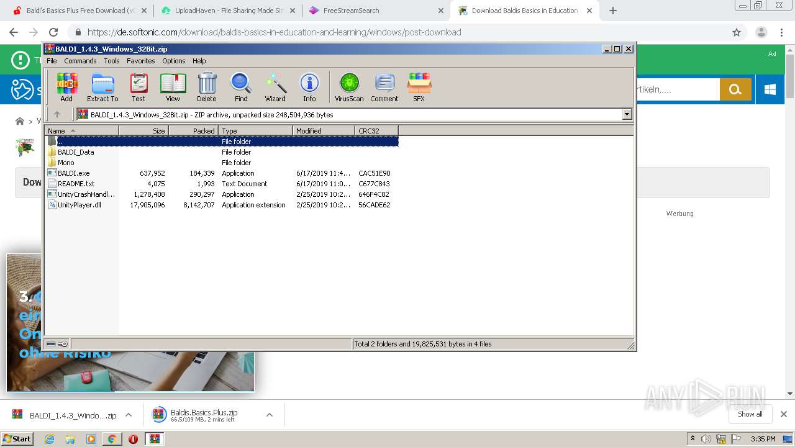Select the Mono folder
The width and height of the screenshot is (795, 447).
(222, 162)
